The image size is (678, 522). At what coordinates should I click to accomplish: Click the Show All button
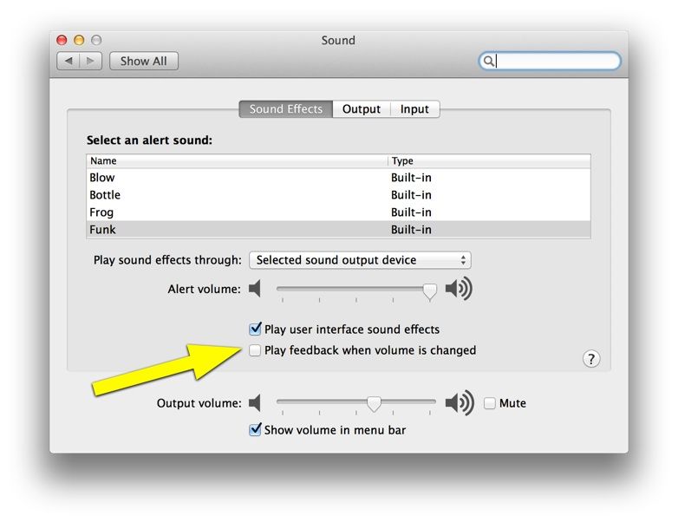coord(144,62)
